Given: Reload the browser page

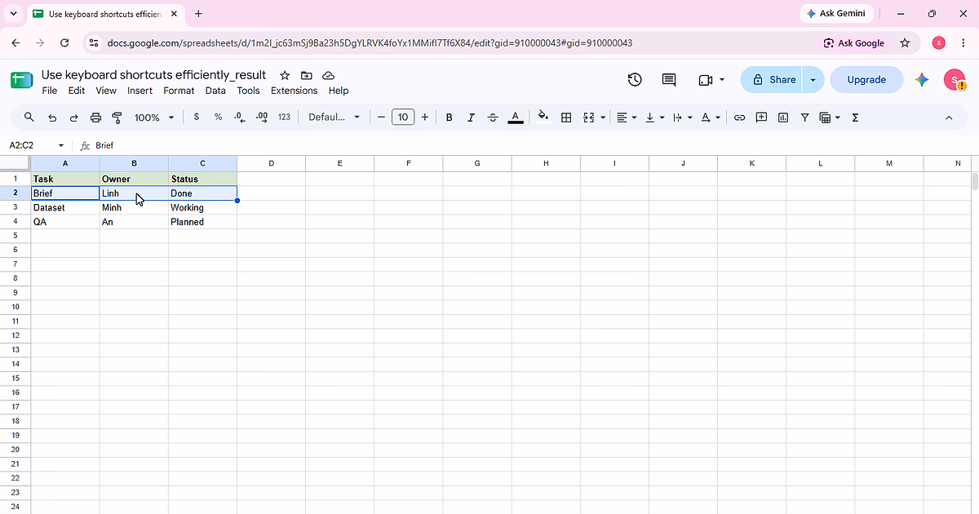Looking at the screenshot, I should [64, 43].
